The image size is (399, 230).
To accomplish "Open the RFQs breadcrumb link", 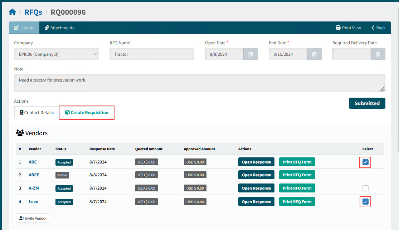I will click(33, 12).
